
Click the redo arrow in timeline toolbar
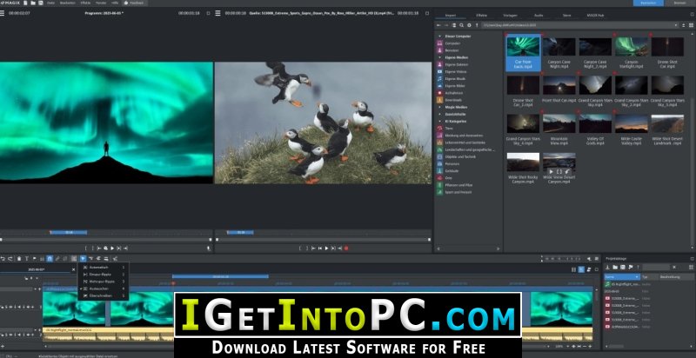click(x=10, y=258)
